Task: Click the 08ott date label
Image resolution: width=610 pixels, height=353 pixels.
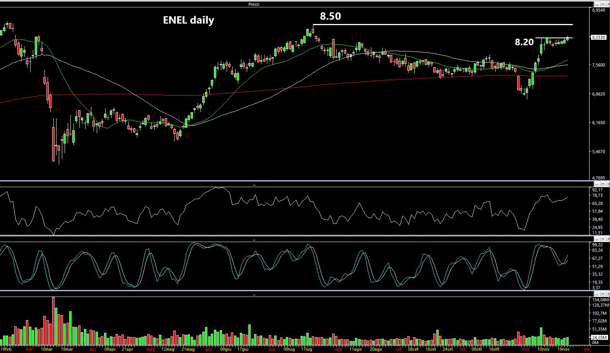Action: (477, 349)
